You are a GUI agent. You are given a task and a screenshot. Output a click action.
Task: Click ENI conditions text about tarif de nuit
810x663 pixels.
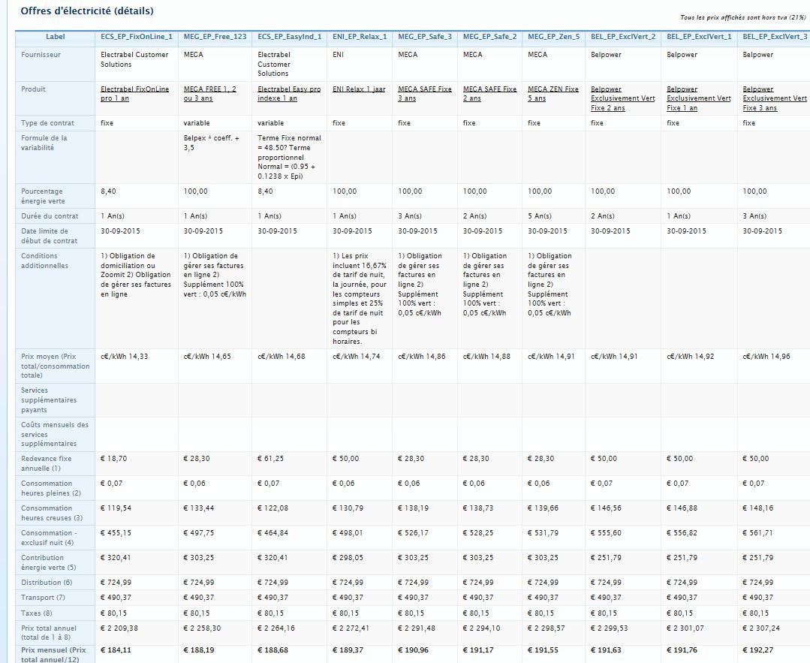coord(360,298)
